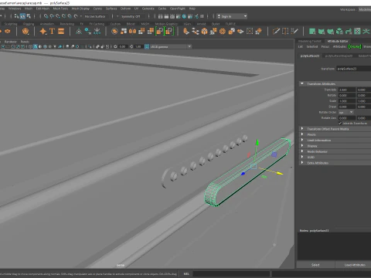
Task: Toggle select by hierarchy mode
Action: [17, 16]
